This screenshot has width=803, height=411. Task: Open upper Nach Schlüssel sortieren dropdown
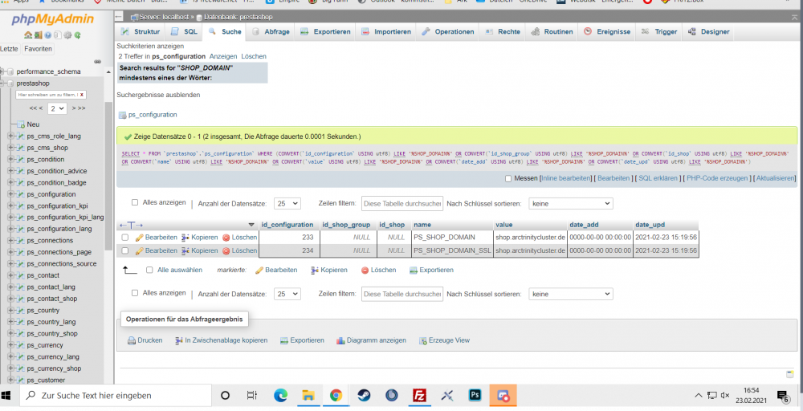(570, 204)
